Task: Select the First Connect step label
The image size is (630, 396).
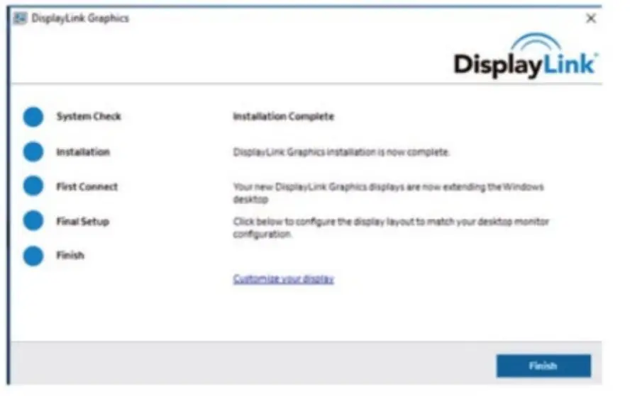Action: click(87, 186)
